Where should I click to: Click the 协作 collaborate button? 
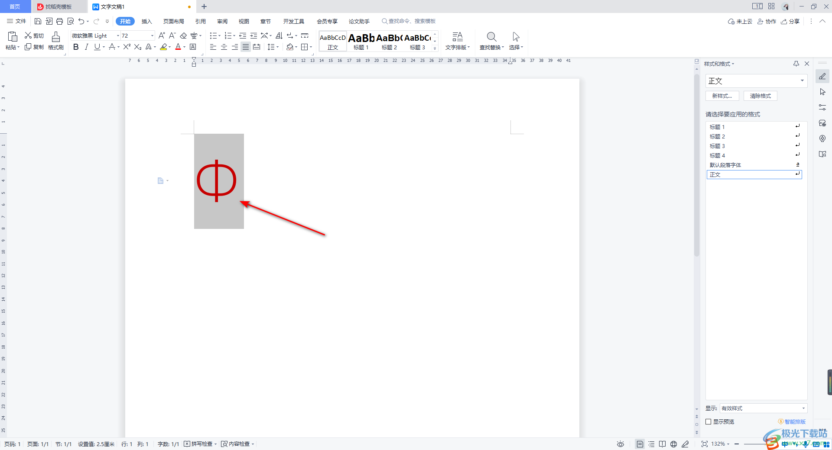pos(767,21)
